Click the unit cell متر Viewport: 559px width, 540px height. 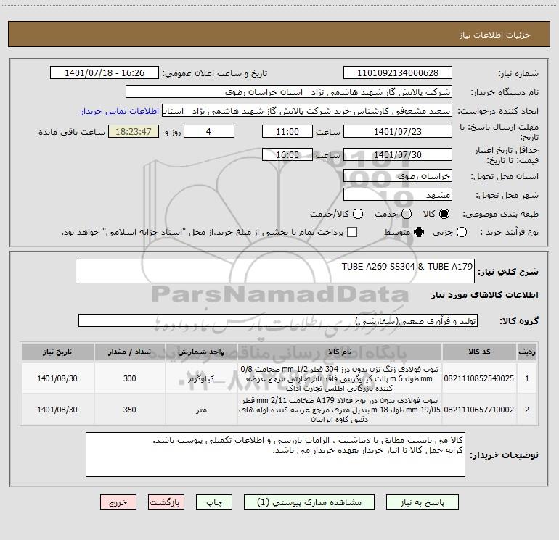click(x=201, y=410)
